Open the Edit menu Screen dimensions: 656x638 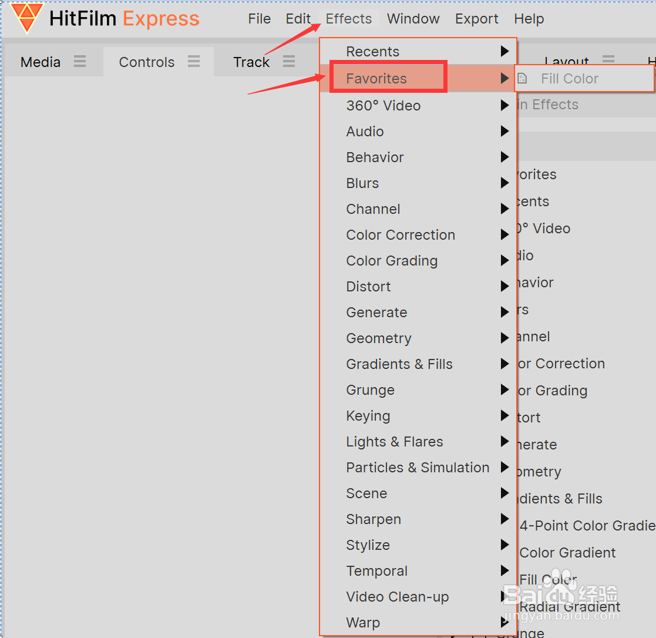click(x=298, y=19)
